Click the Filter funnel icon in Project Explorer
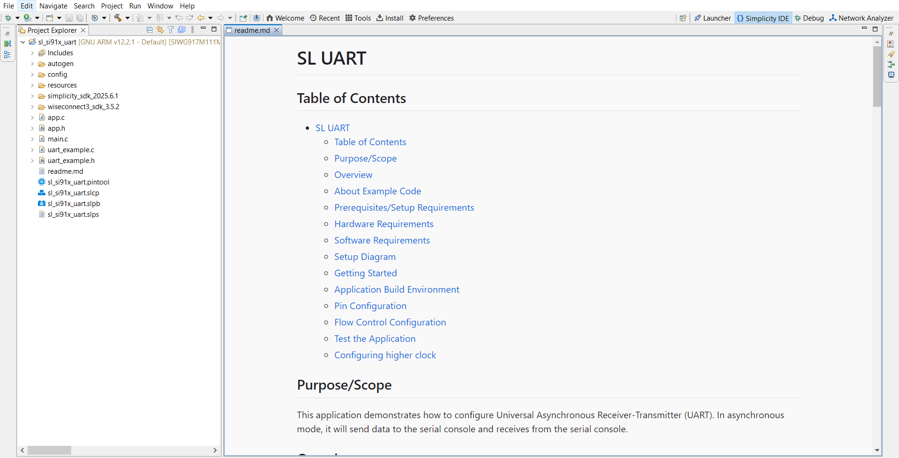 point(170,30)
